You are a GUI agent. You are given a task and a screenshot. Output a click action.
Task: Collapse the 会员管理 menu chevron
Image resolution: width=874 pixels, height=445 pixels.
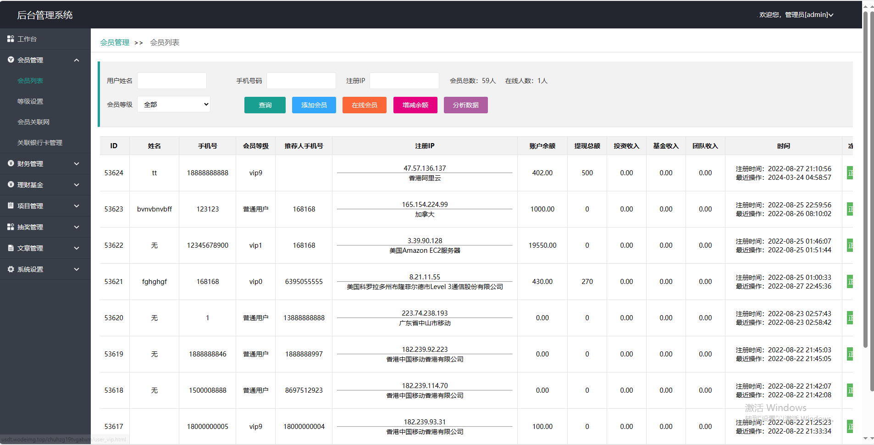(x=77, y=60)
